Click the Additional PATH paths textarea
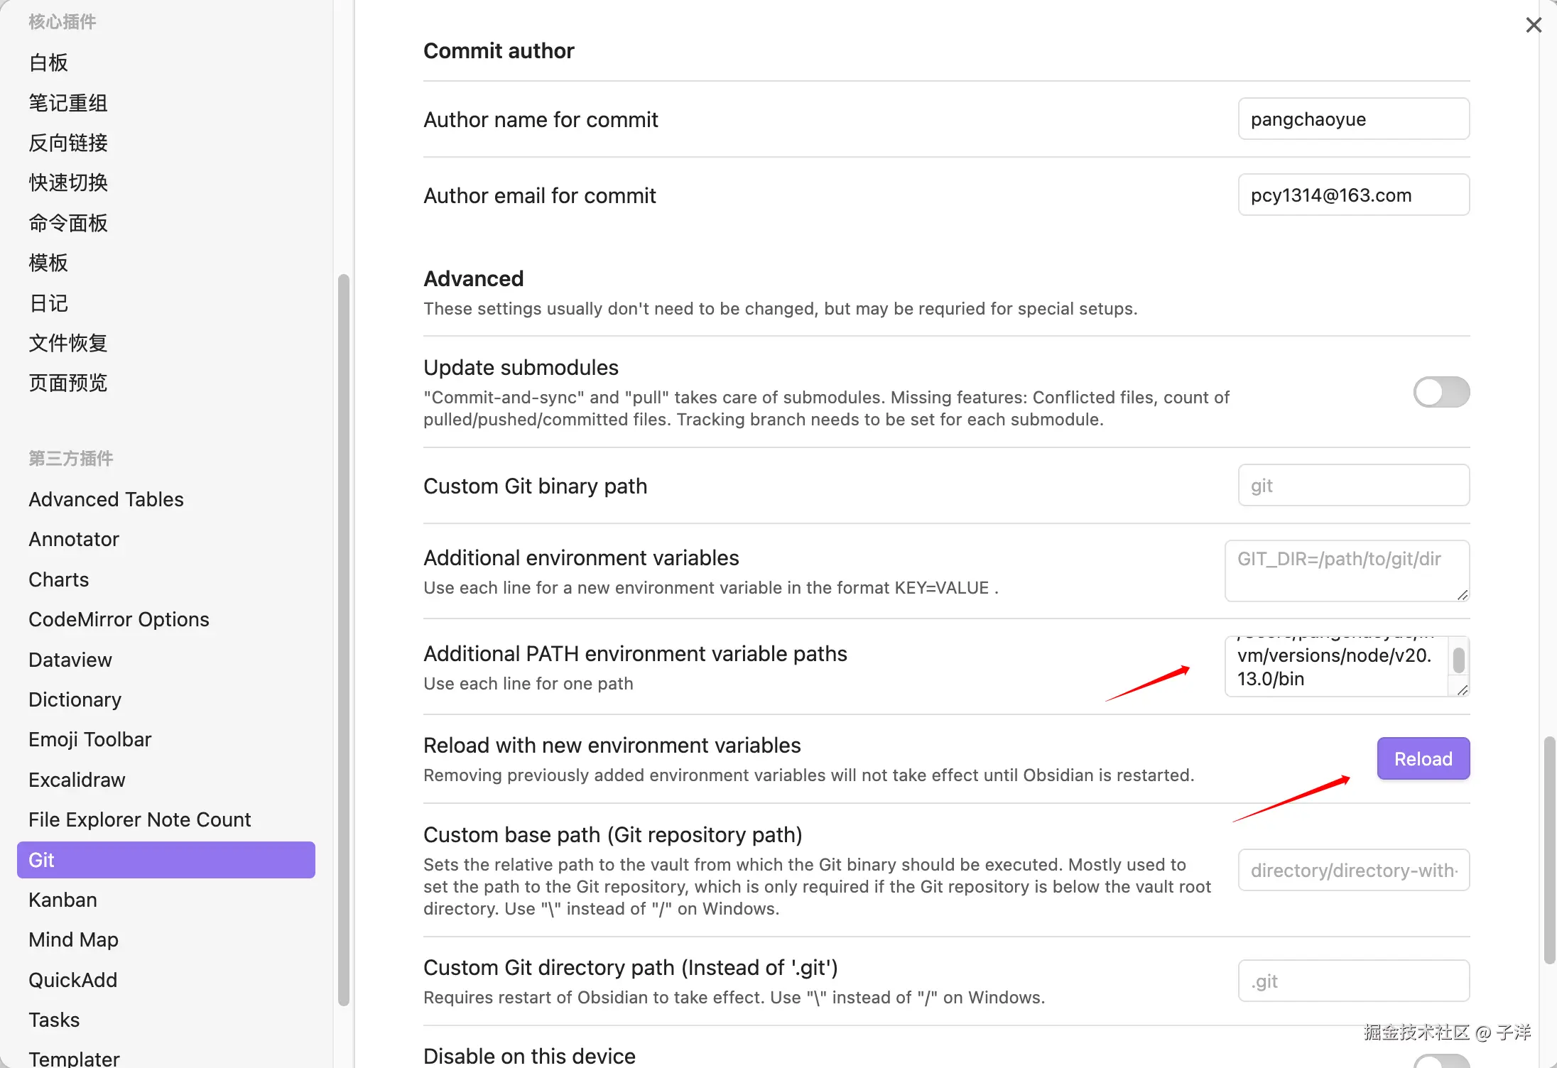Screen dimensions: 1557x1068 click(1335, 666)
